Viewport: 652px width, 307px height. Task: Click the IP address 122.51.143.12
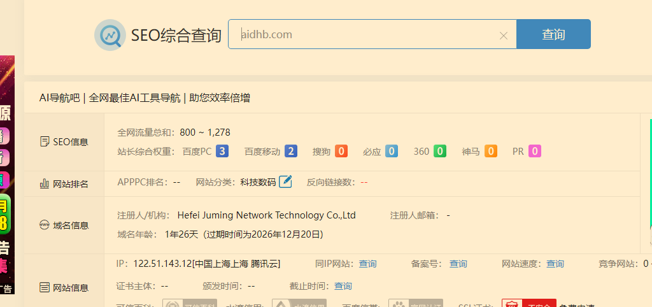pos(162,264)
